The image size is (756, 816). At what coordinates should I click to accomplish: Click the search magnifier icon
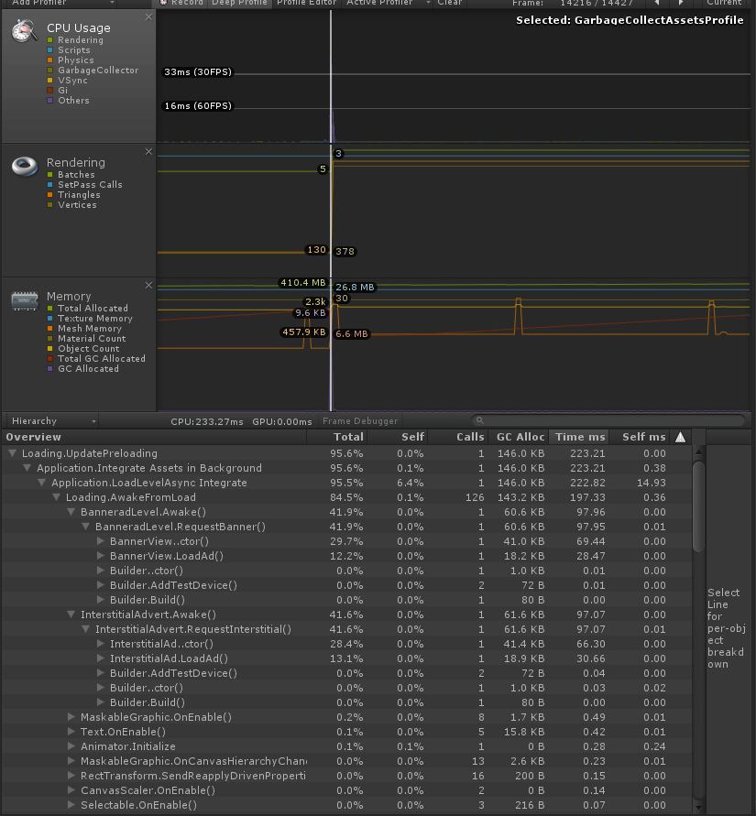coord(480,419)
